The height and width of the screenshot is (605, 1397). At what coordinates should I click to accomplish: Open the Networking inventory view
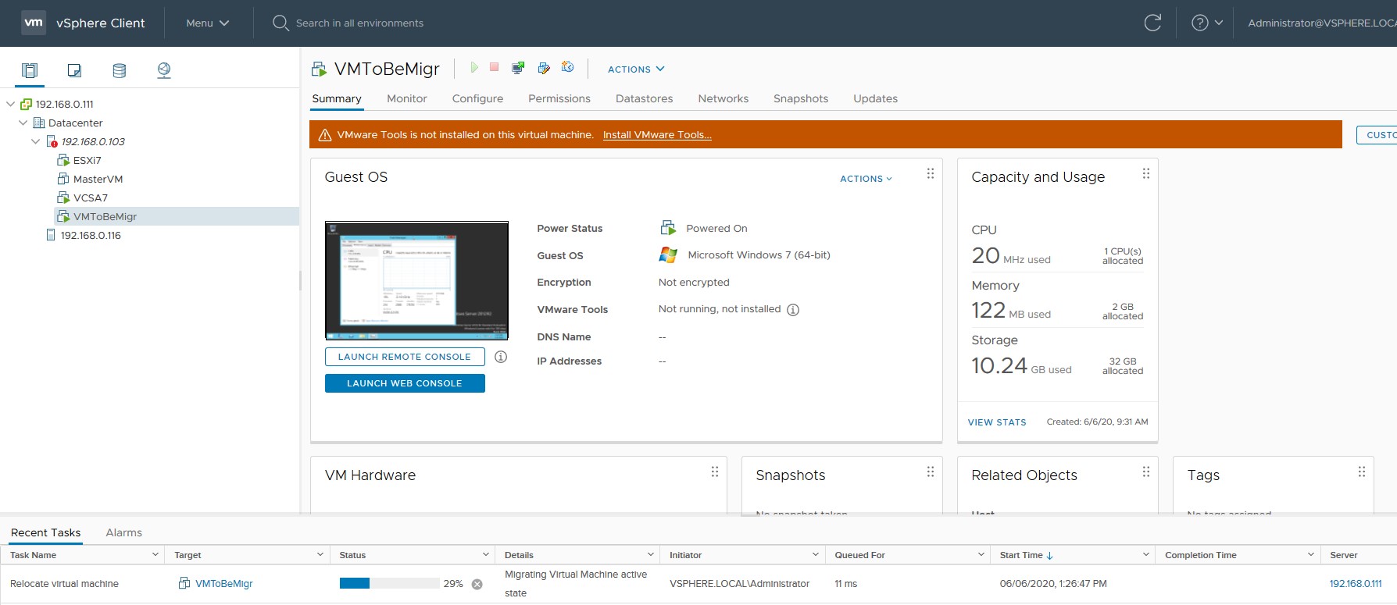pyautogui.click(x=164, y=70)
